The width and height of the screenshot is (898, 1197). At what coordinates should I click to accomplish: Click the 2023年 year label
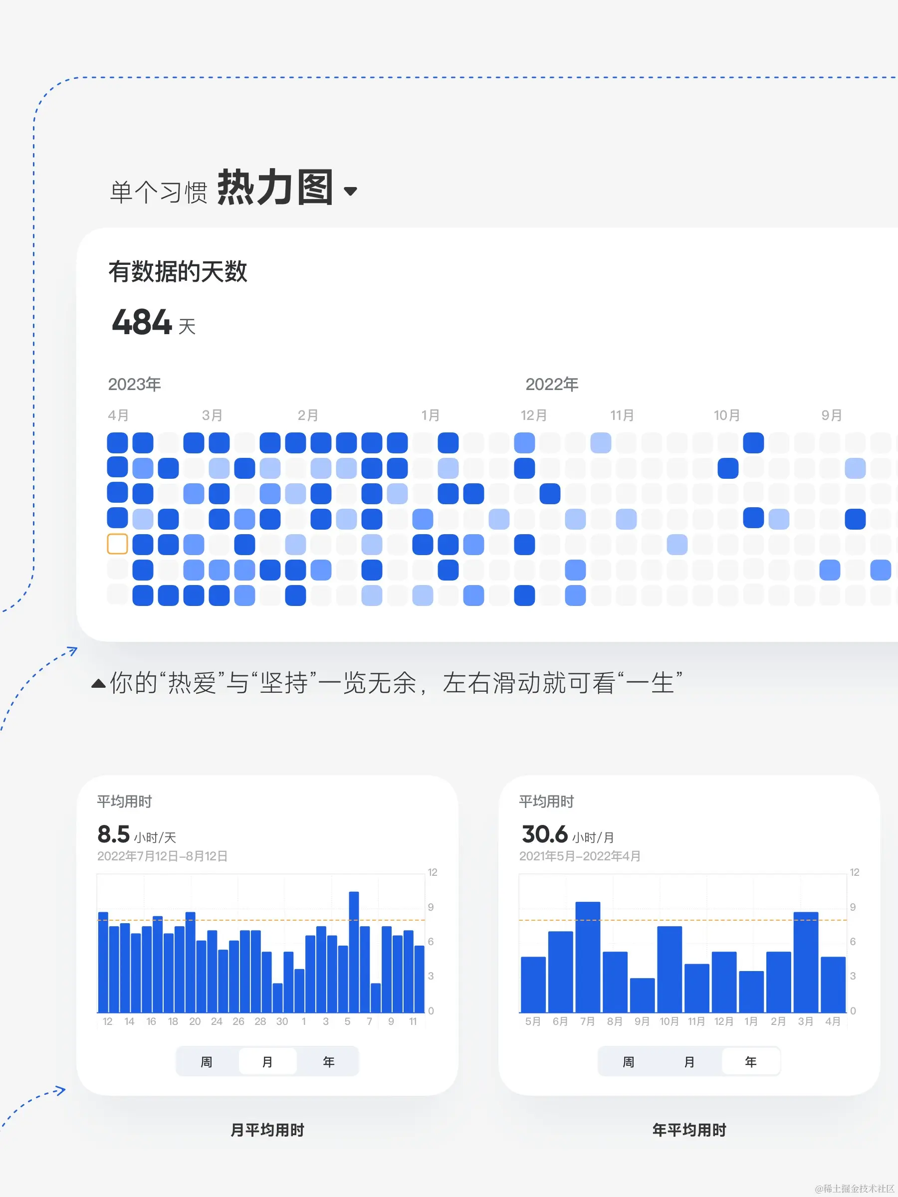click(134, 384)
